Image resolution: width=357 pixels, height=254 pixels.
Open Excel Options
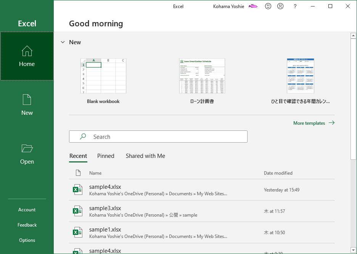(x=27, y=240)
